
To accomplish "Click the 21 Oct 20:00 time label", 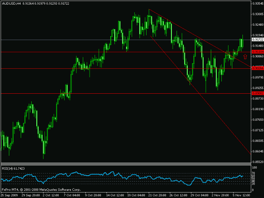I will pyautogui.click(x=157, y=195).
